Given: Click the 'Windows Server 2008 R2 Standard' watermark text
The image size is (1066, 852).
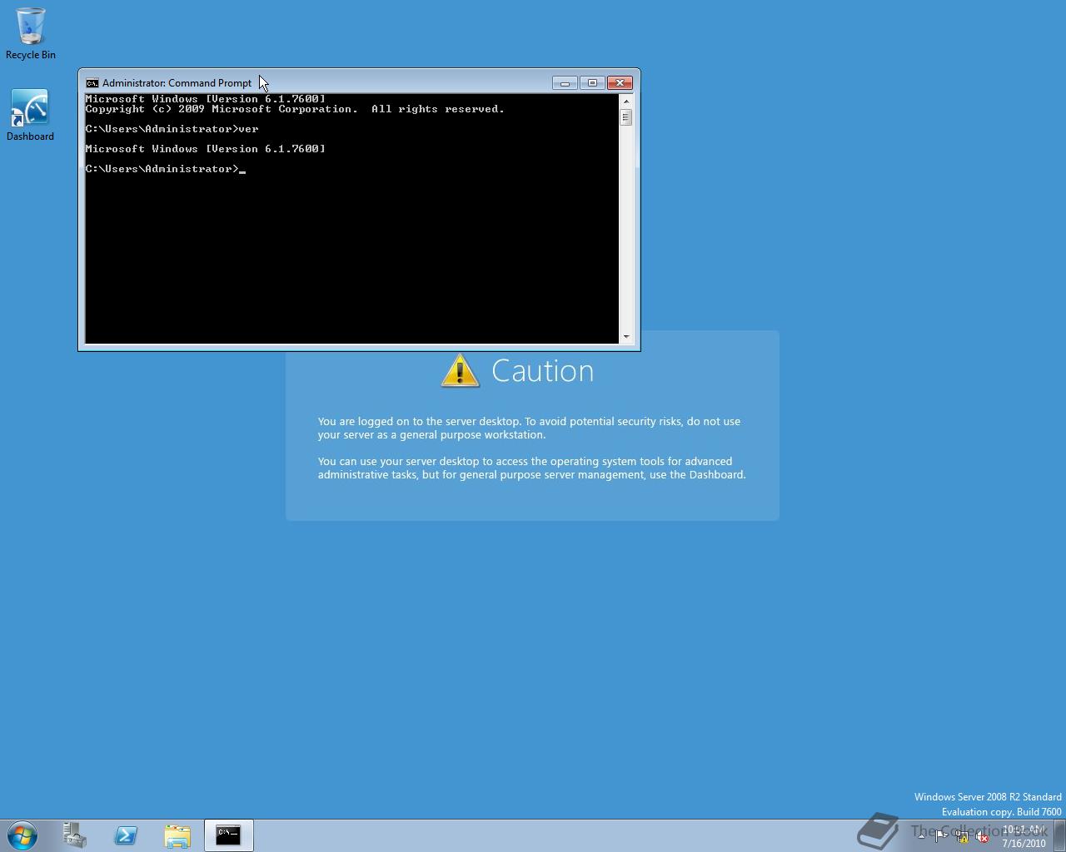Looking at the screenshot, I should [x=988, y=797].
